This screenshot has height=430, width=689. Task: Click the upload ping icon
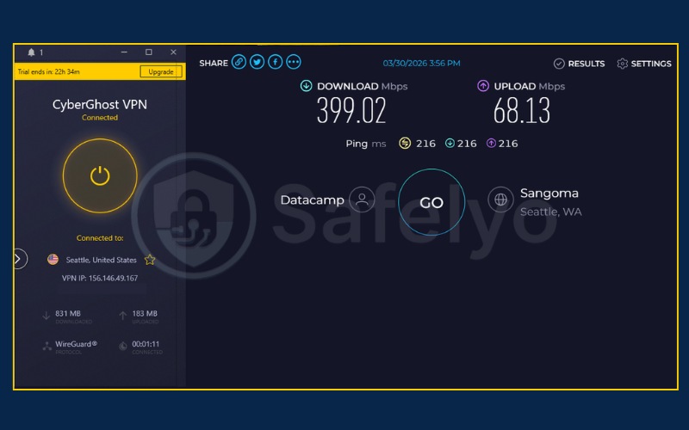[x=491, y=143]
